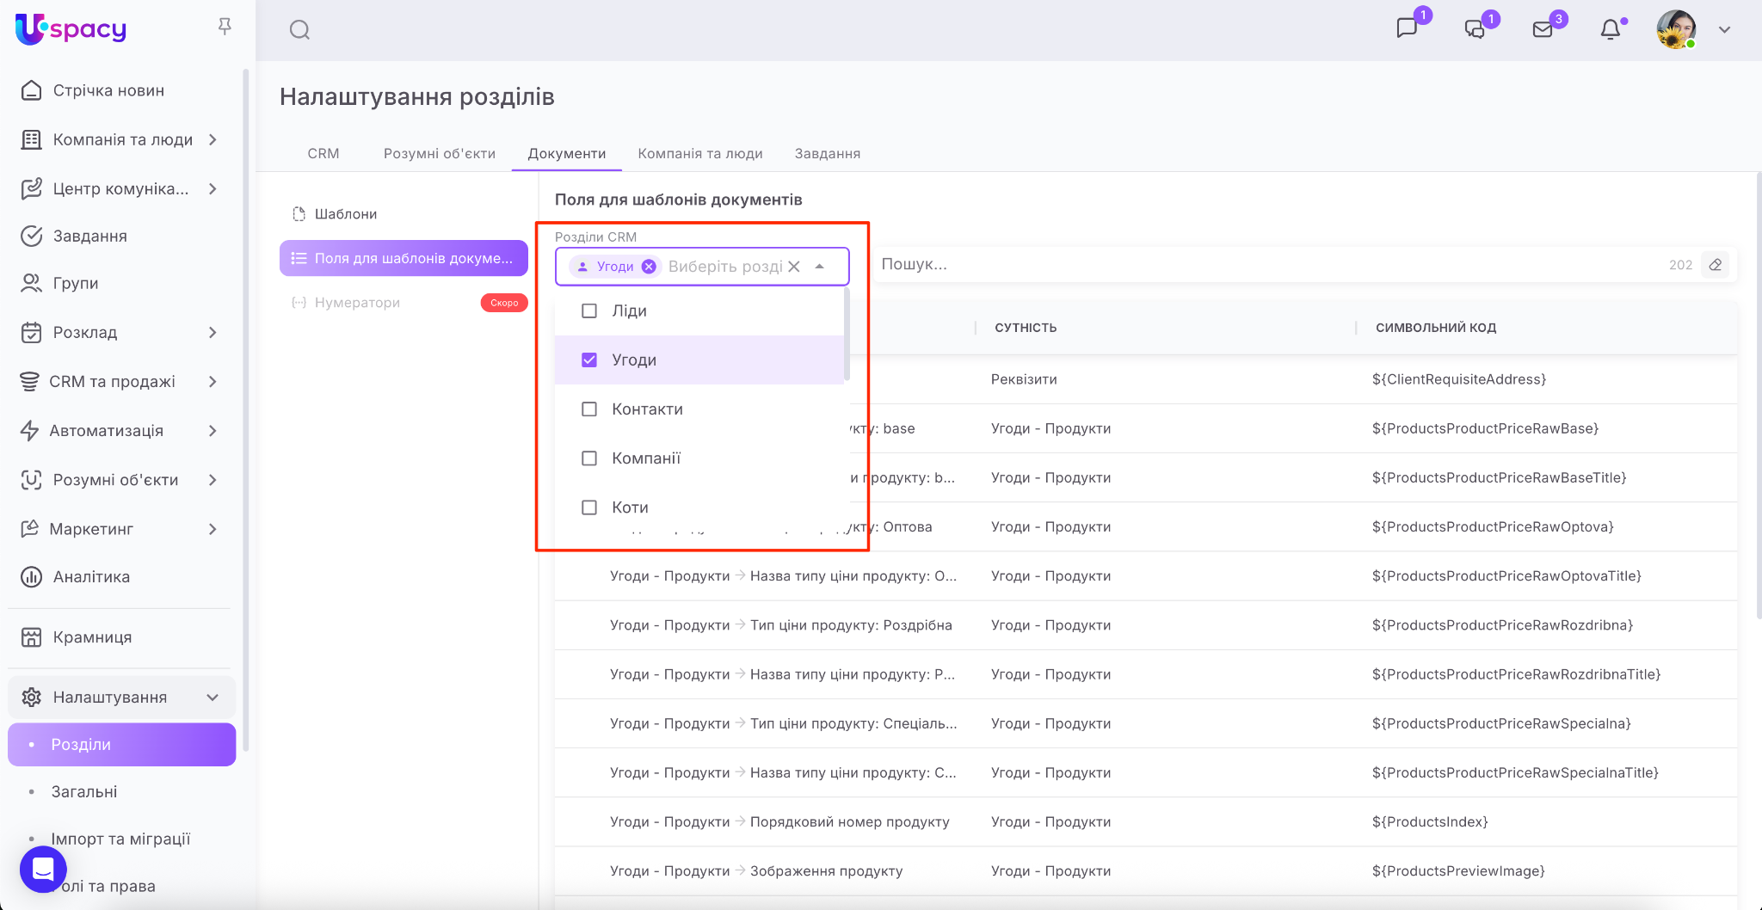Viewport: 1762px width, 910px height.
Task: Open the notifications bell icon
Action: click(1610, 30)
